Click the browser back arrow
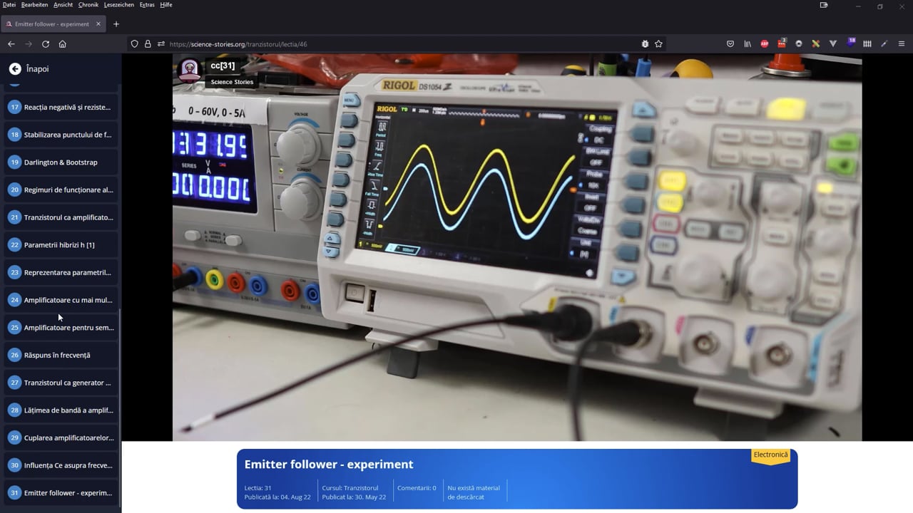This screenshot has width=913, height=513. point(11,44)
